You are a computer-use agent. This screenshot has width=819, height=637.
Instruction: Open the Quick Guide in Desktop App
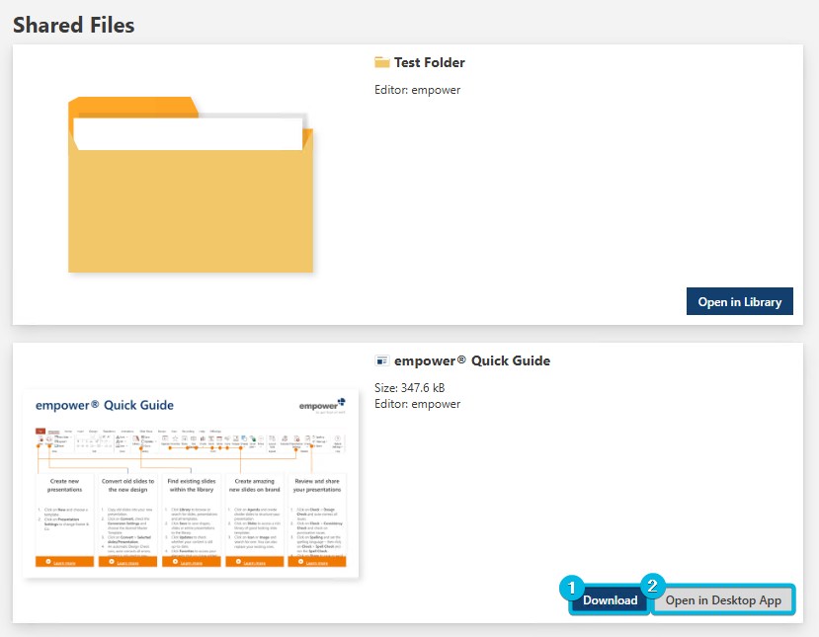(723, 599)
